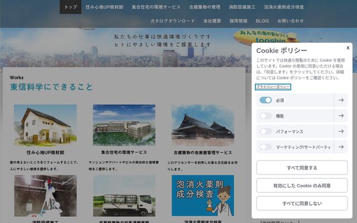Click the 東信科学にできること heading
This screenshot has width=357, height=223.
pos(51,87)
